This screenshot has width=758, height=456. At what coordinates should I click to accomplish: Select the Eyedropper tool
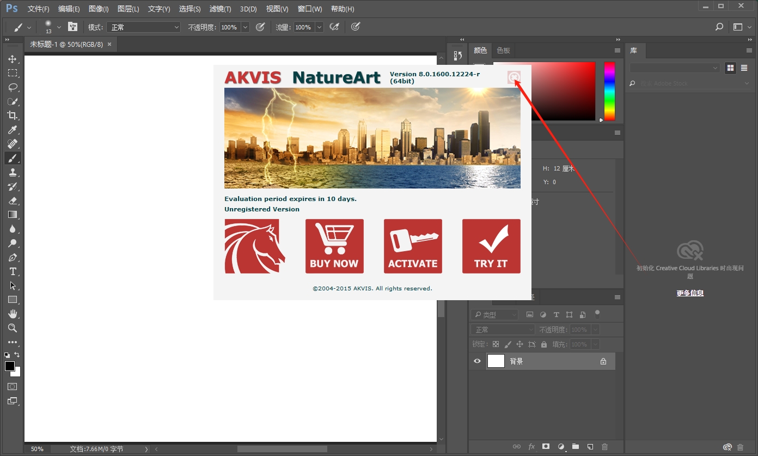[x=12, y=130]
